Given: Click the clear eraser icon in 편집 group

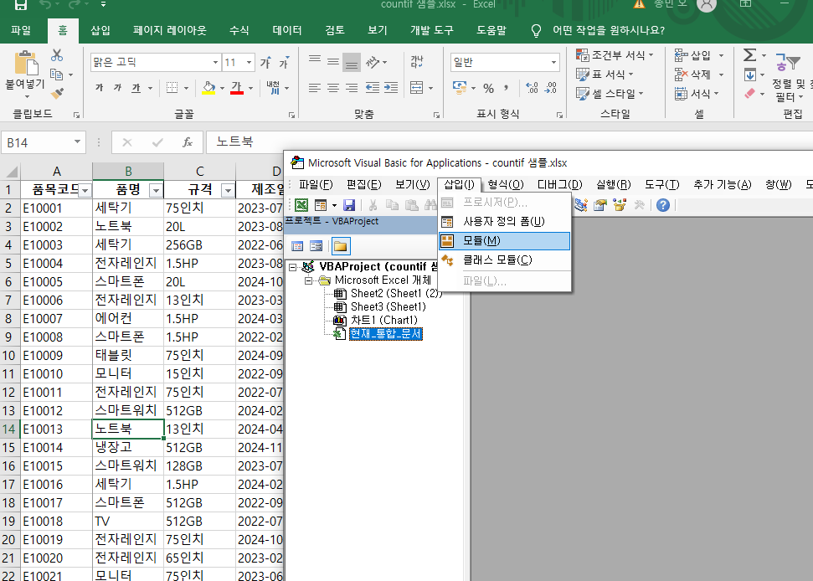Looking at the screenshot, I should click(749, 94).
